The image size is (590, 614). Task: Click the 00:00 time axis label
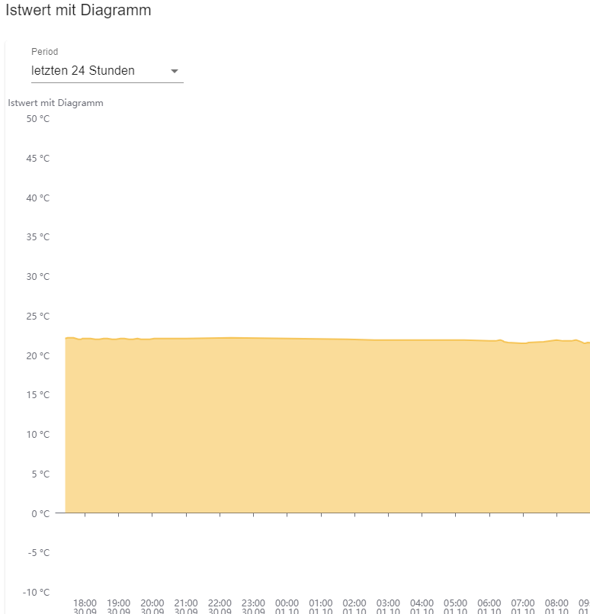[287, 604]
